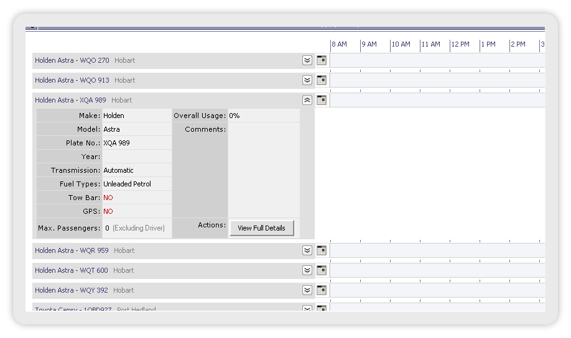The image size is (571, 338).
Task: Open calendar icon for Holden Astra WQY 392
Action: click(322, 290)
